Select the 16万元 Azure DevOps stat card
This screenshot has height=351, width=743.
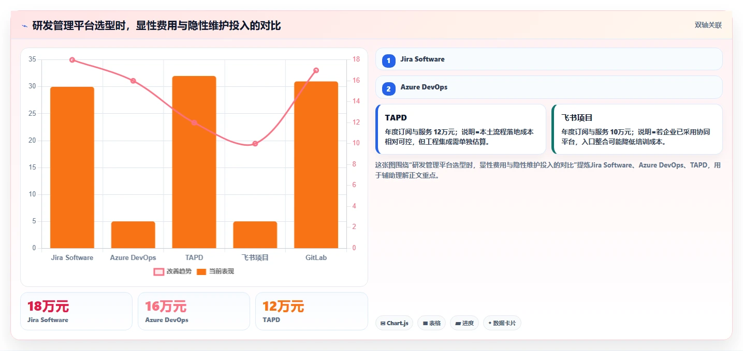[x=194, y=311]
